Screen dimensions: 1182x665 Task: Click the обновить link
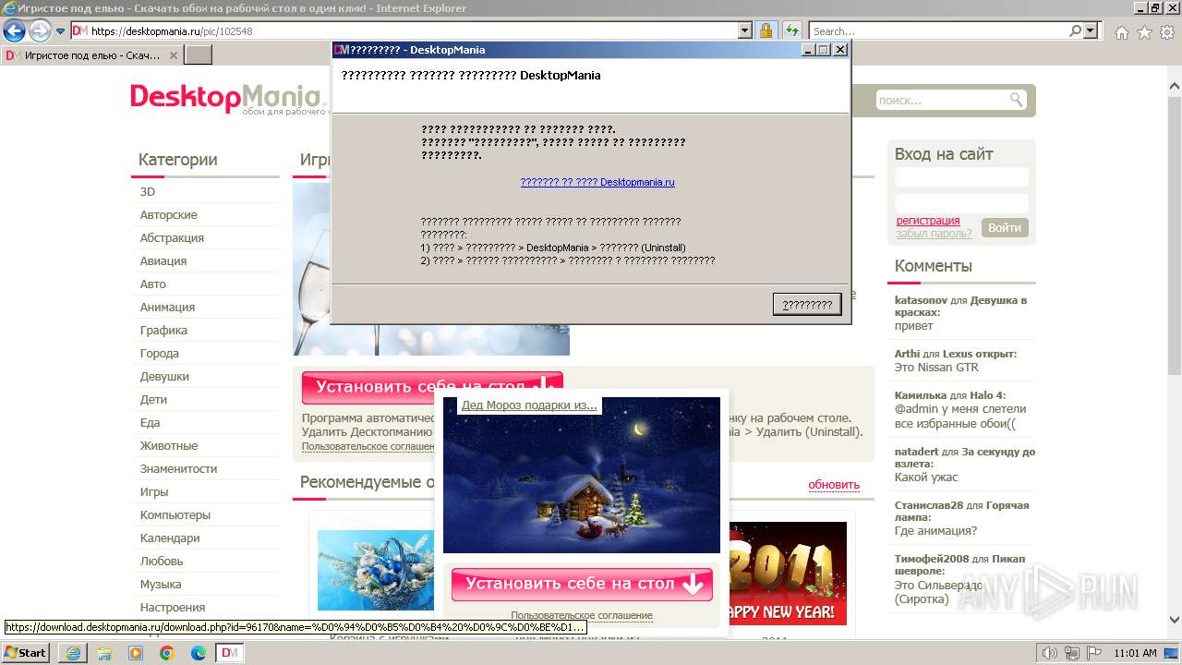tap(834, 485)
